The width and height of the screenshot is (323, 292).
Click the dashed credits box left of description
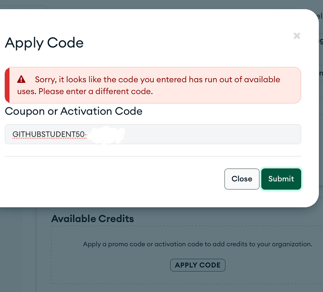click(66, 252)
